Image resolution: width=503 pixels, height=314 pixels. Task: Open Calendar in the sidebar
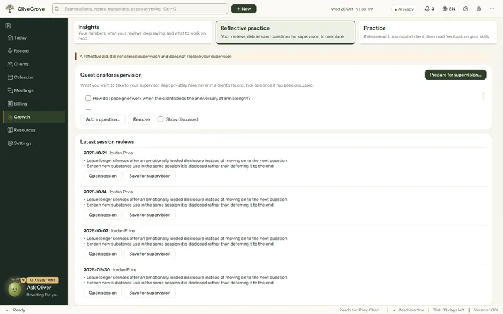click(x=34, y=77)
